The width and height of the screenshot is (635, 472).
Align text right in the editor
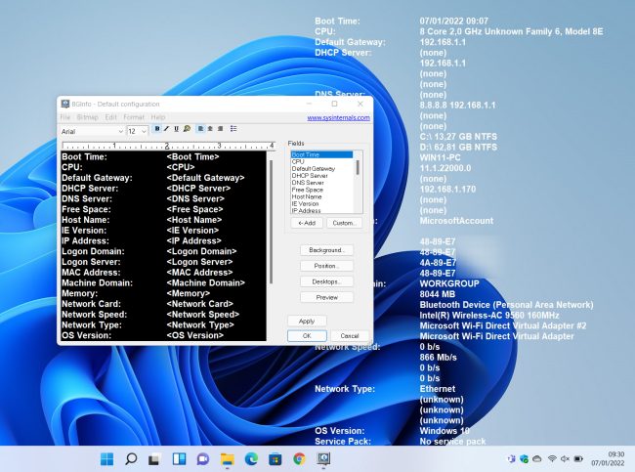coord(221,129)
